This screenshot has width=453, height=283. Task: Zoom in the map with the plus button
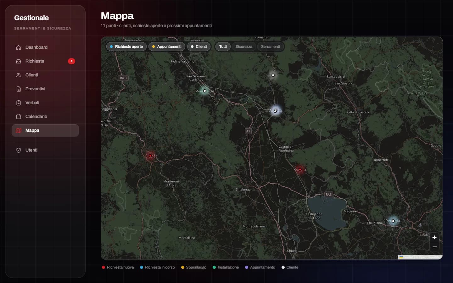(x=434, y=237)
